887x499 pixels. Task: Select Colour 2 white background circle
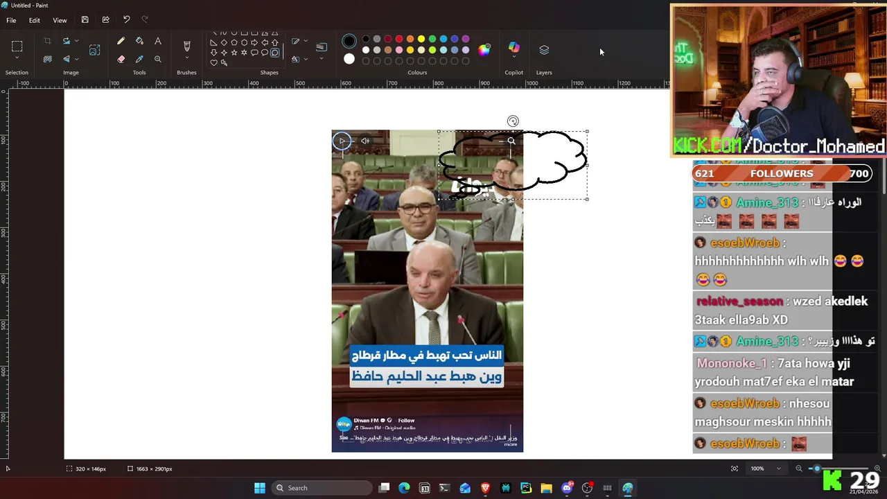coord(349,59)
